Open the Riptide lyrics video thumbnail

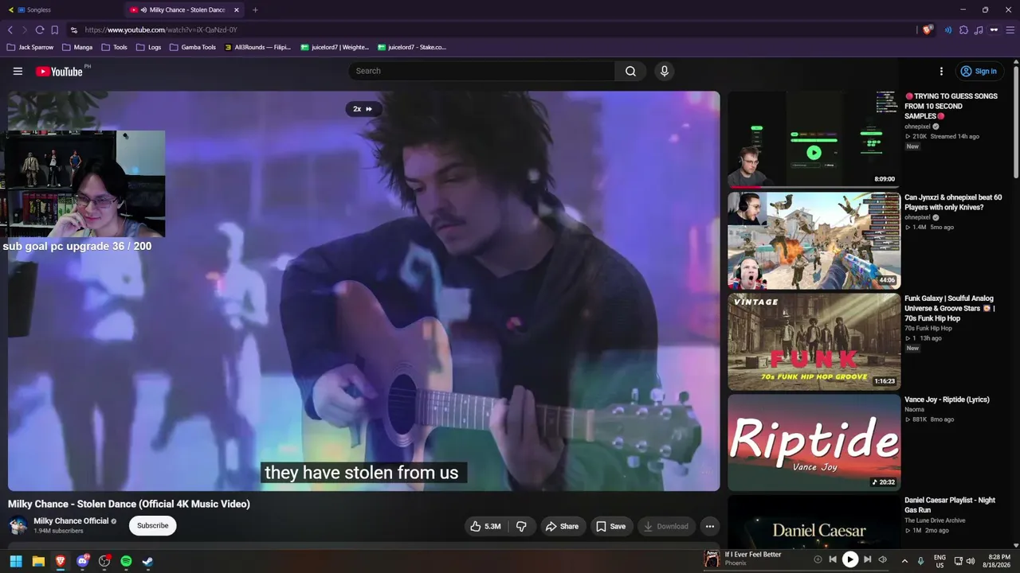point(814,442)
